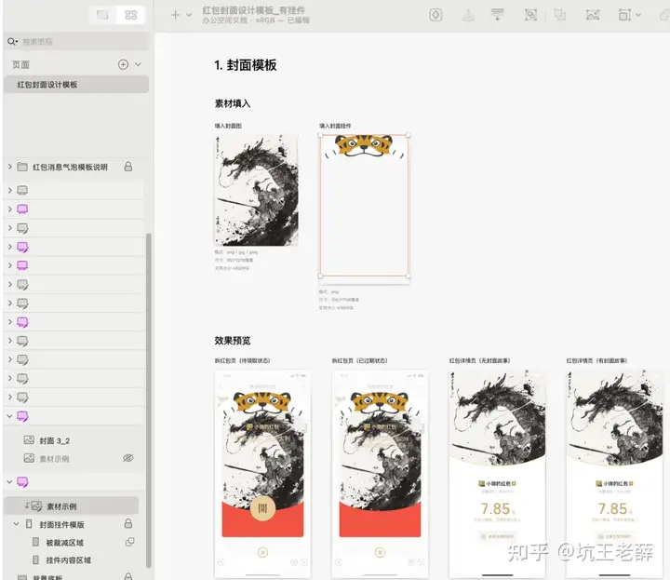The image size is (670, 580).
Task: Switch sidebar to the layer list view
Action: 102,15
